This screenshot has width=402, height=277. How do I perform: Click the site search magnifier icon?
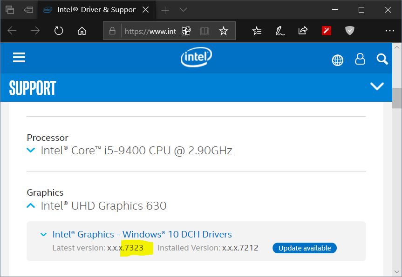382,59
